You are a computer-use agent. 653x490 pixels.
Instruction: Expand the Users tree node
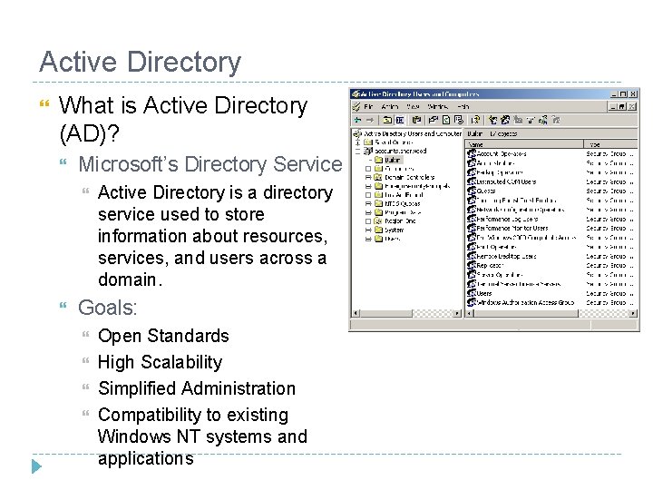(x=368, y=239)
